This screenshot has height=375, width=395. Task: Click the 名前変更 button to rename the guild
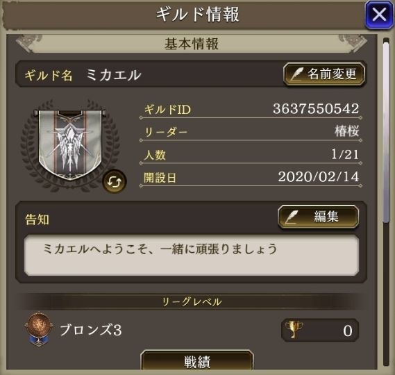324,74
